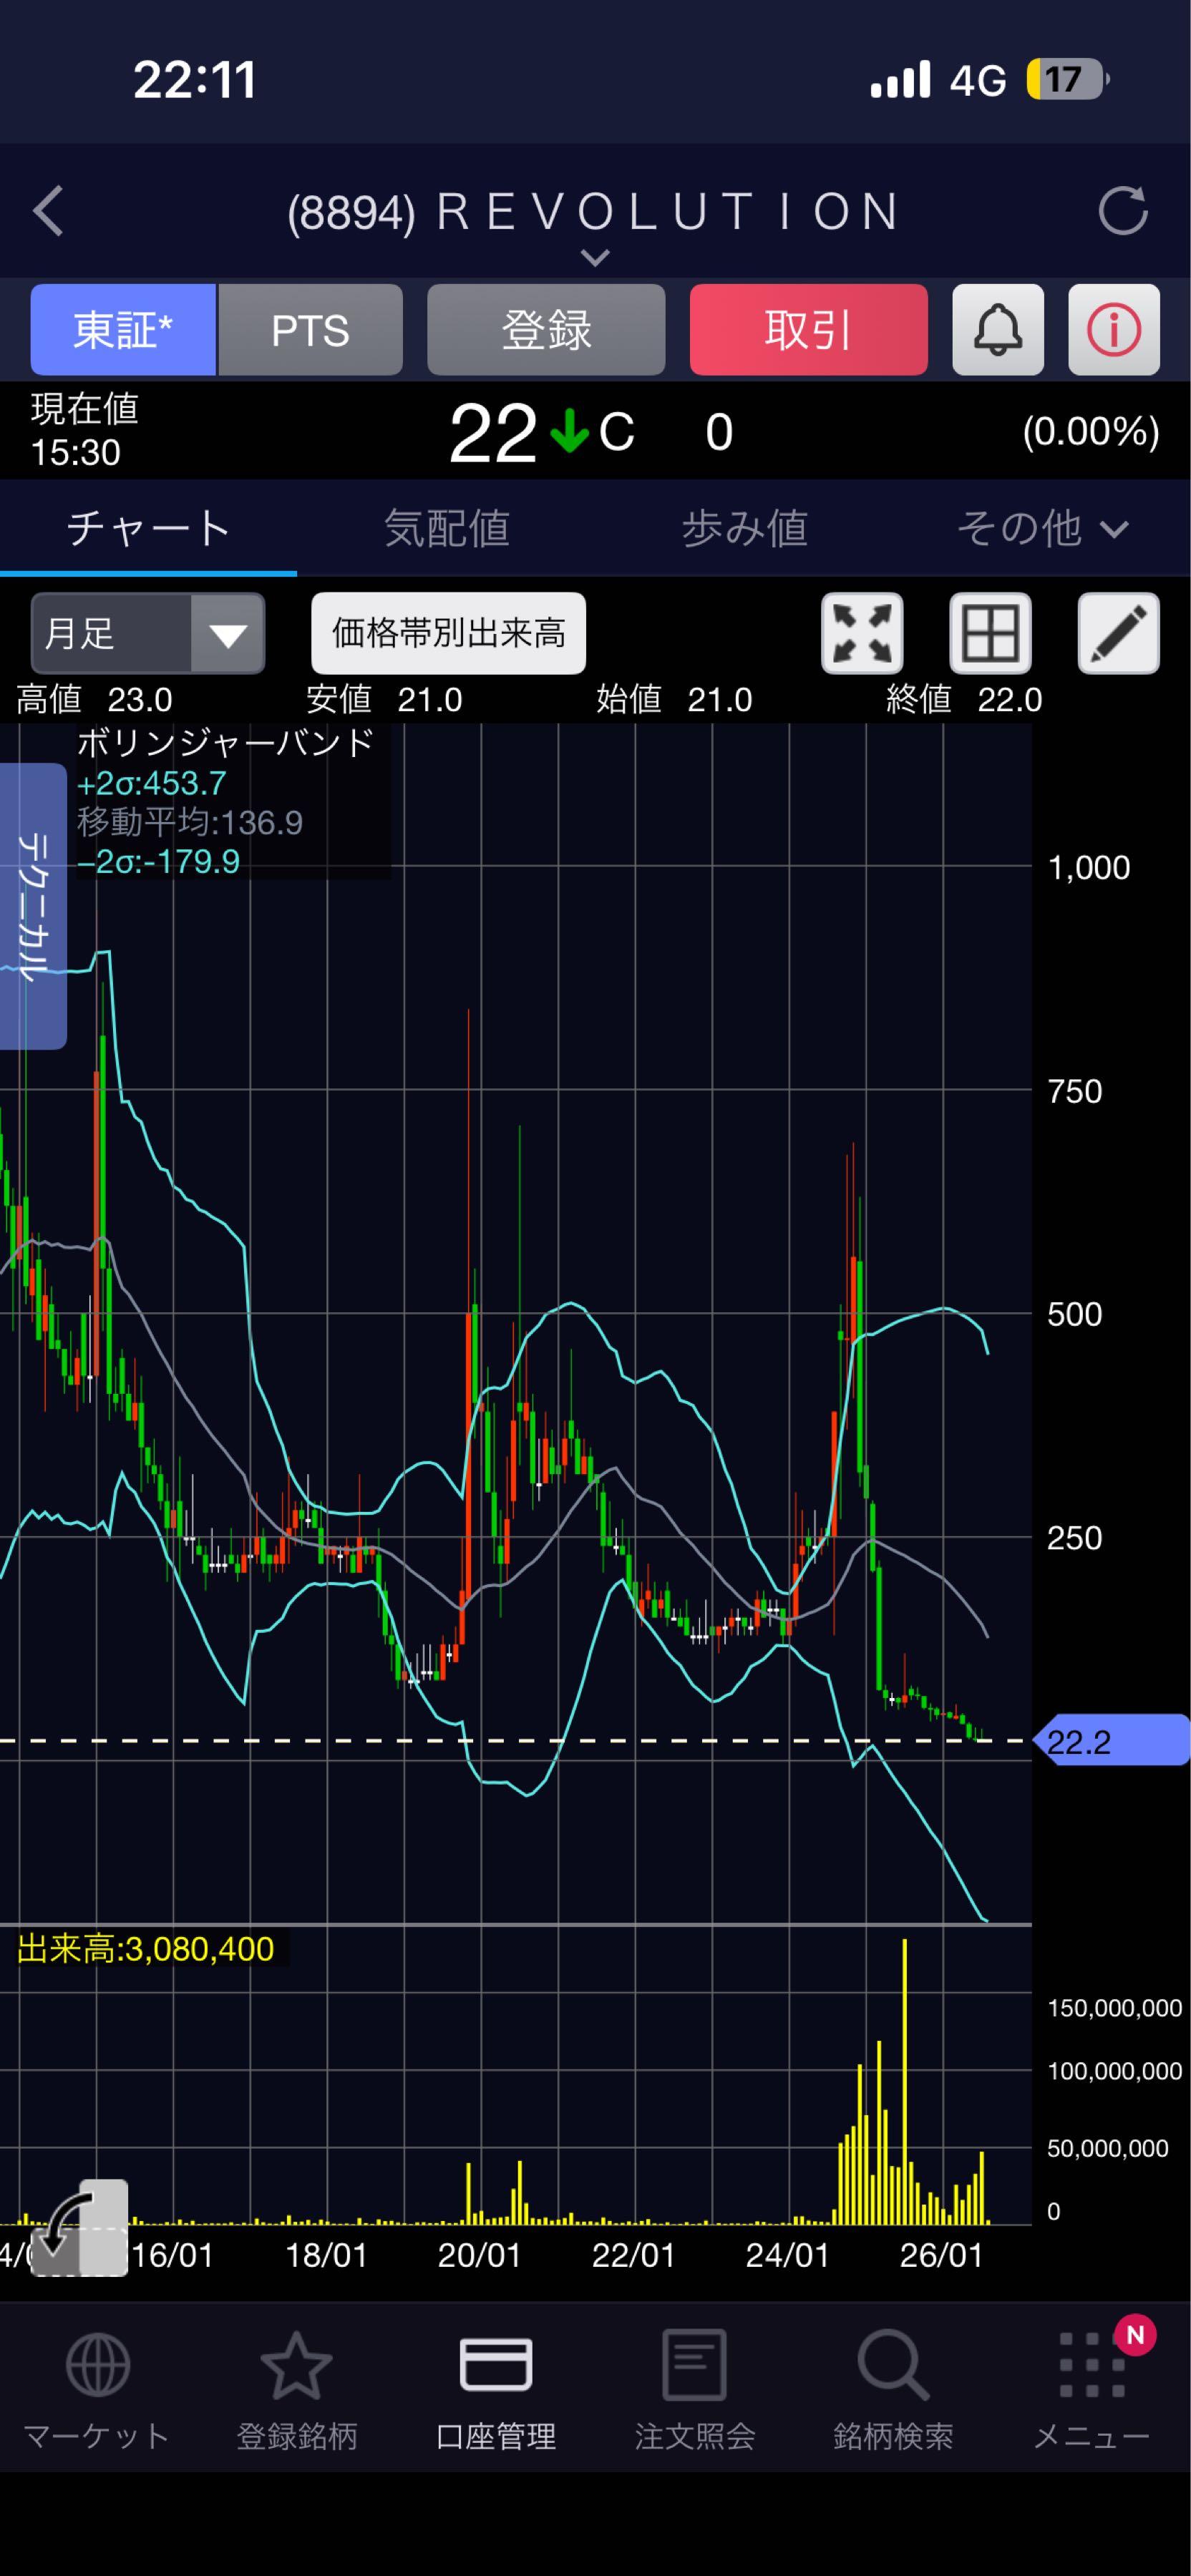The width and height of the screenshot is (1191, 2576).
Task: Tap the cellular signal bars icon
Action: pyautogui.click(x=900, y=79)
